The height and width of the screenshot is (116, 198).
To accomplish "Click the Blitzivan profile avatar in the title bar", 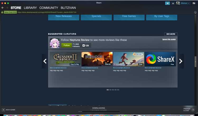I will [178, 3].
